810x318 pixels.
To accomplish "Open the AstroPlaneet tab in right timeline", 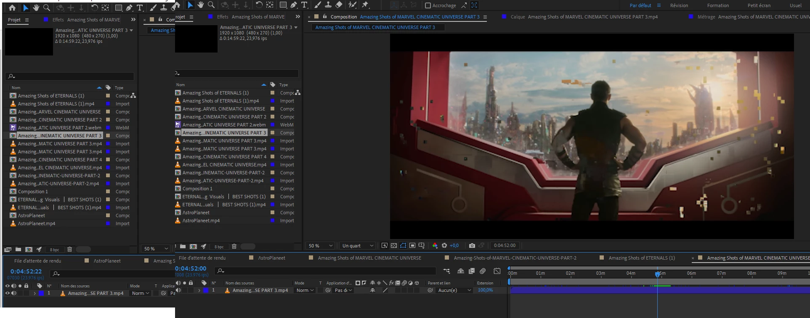I will point(271,258).
